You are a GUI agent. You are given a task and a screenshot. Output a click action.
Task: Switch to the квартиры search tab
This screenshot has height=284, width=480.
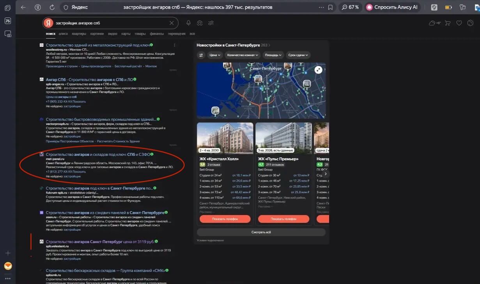[79, 34]
